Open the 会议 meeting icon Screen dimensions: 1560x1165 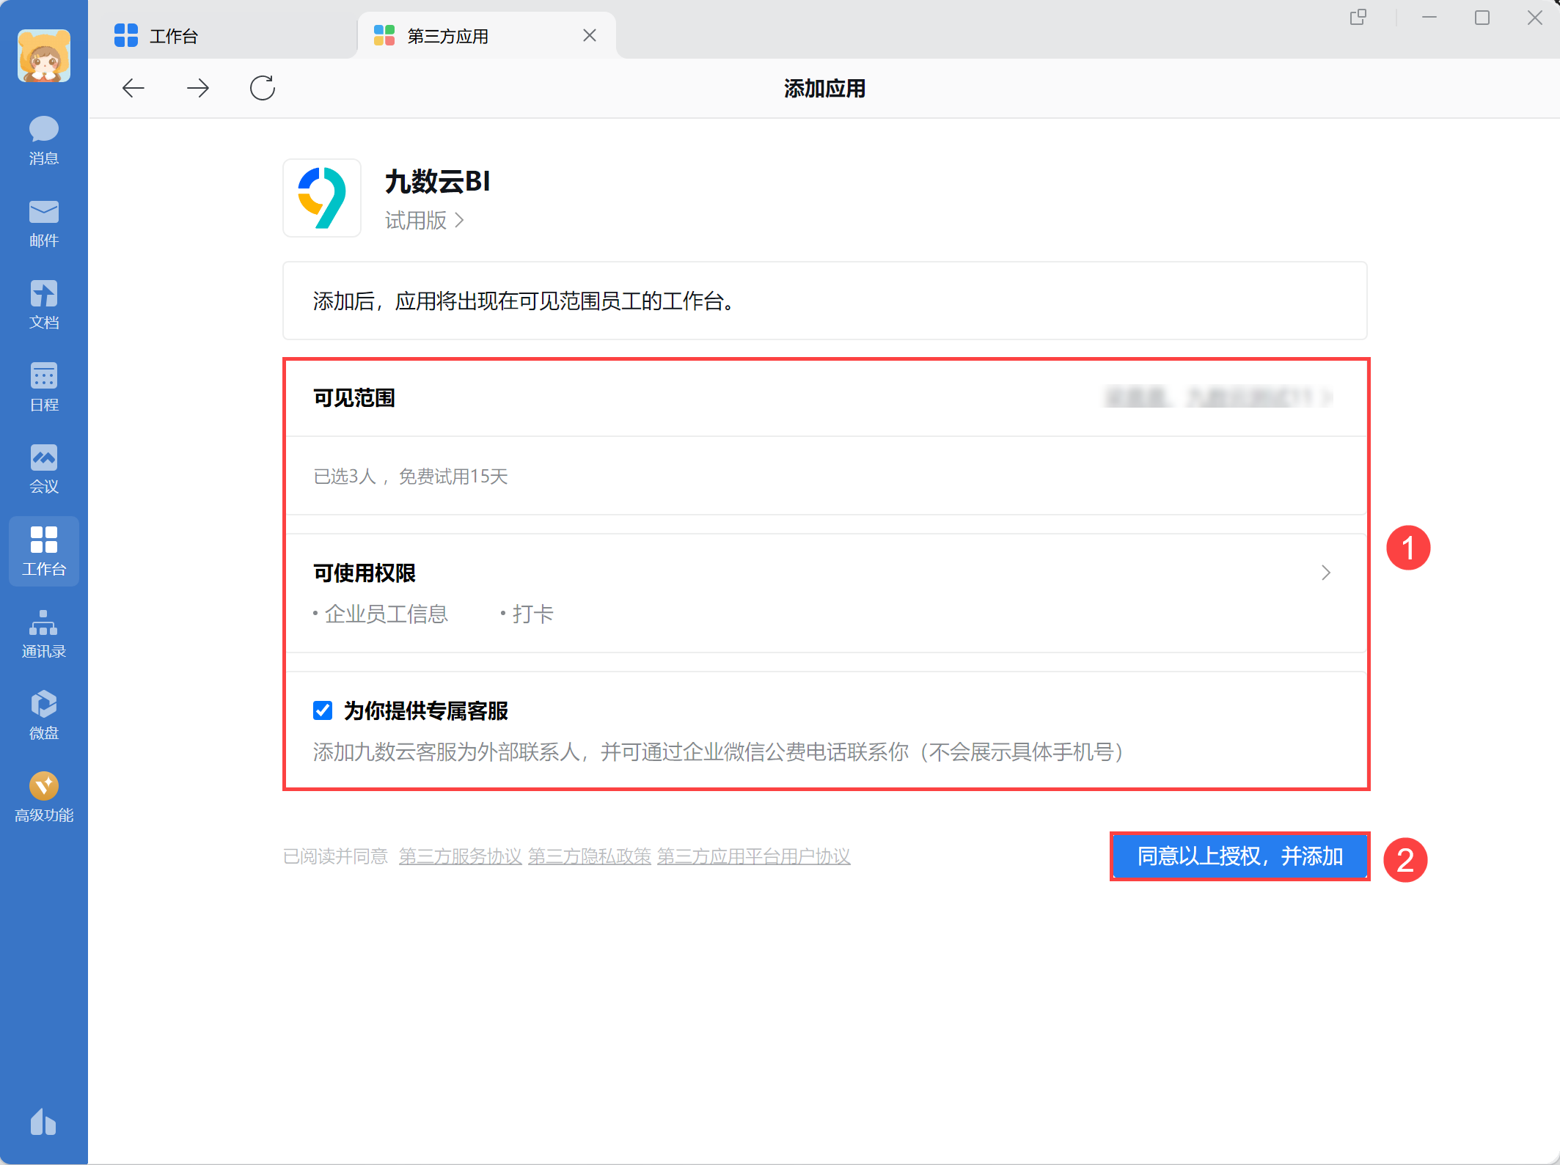pos(43,468)
